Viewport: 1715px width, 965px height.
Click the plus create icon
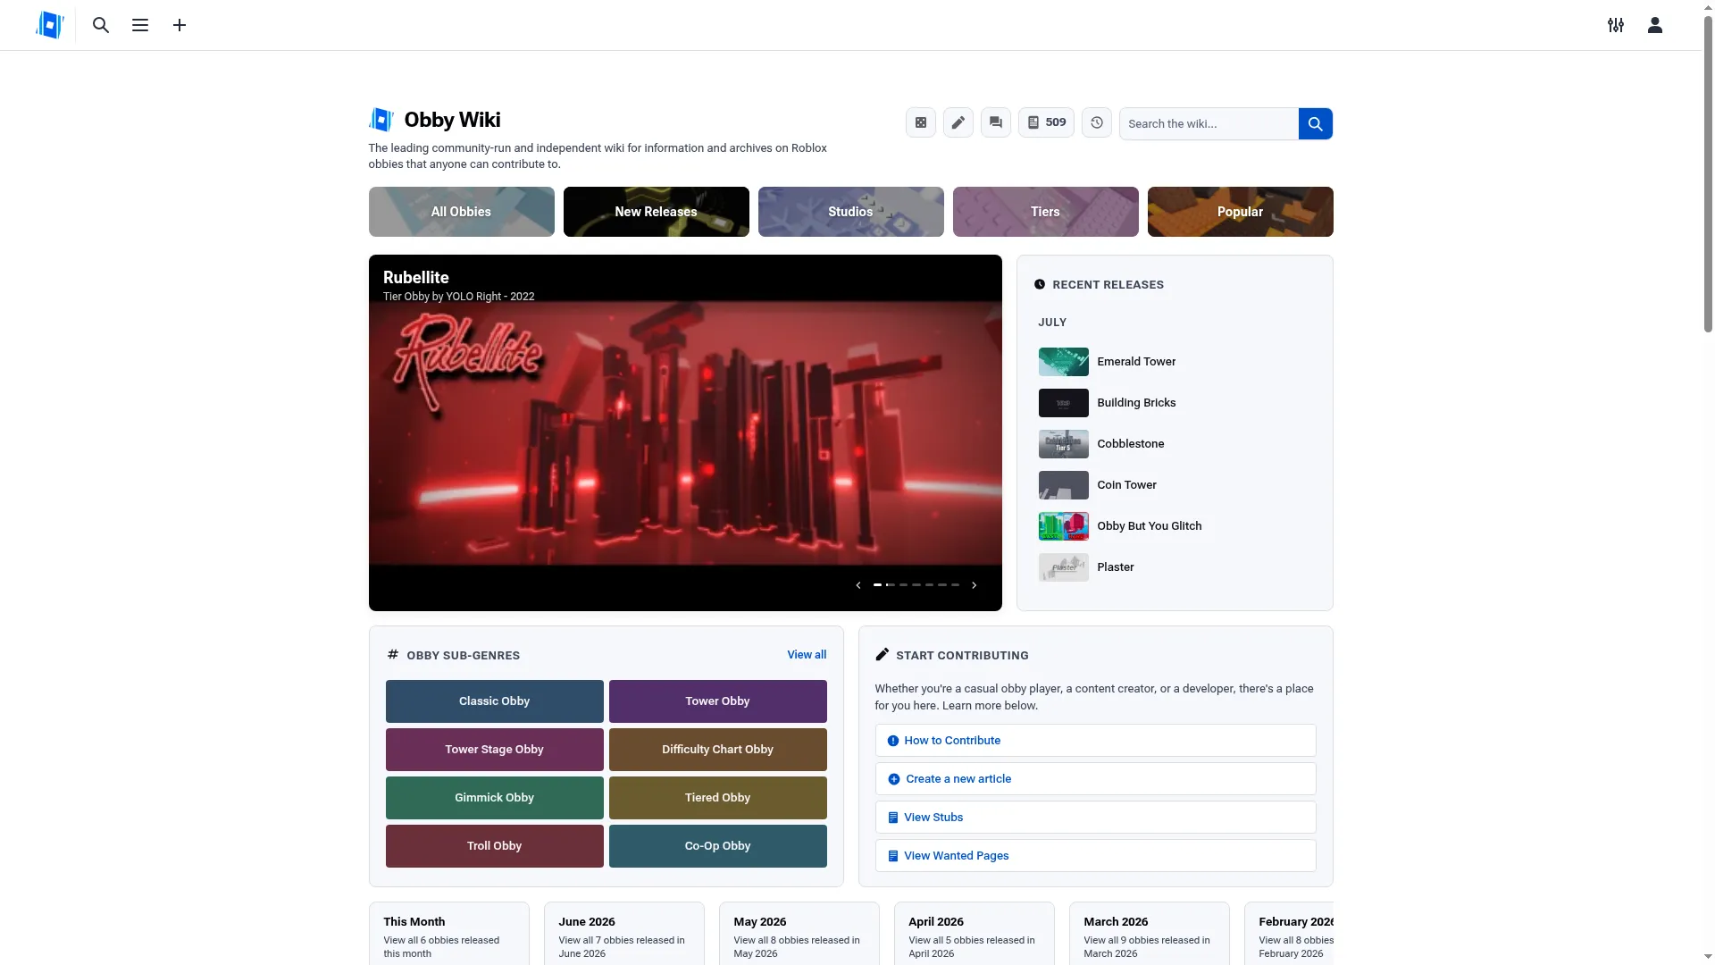click(x=180, y=25)
